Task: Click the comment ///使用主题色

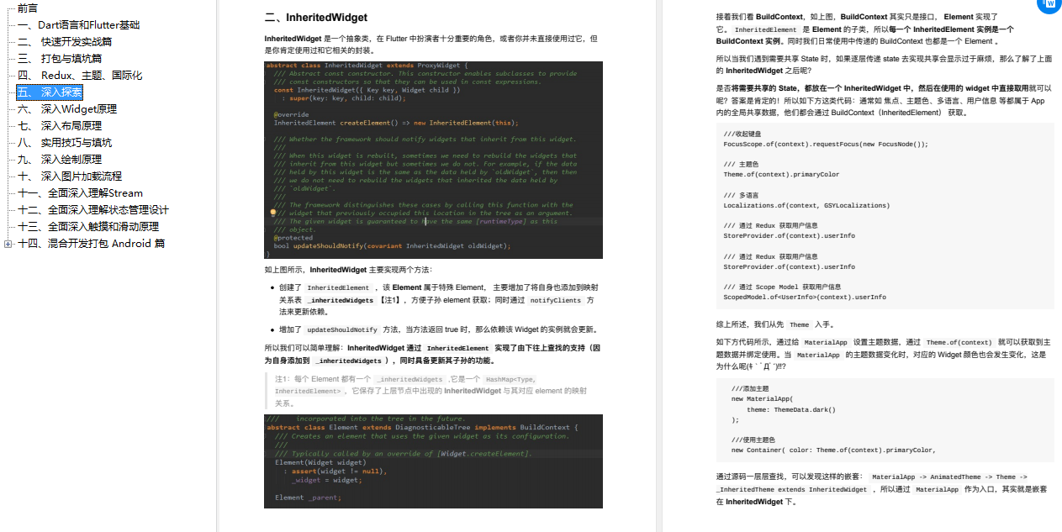Action: click(x=753, y=440)
